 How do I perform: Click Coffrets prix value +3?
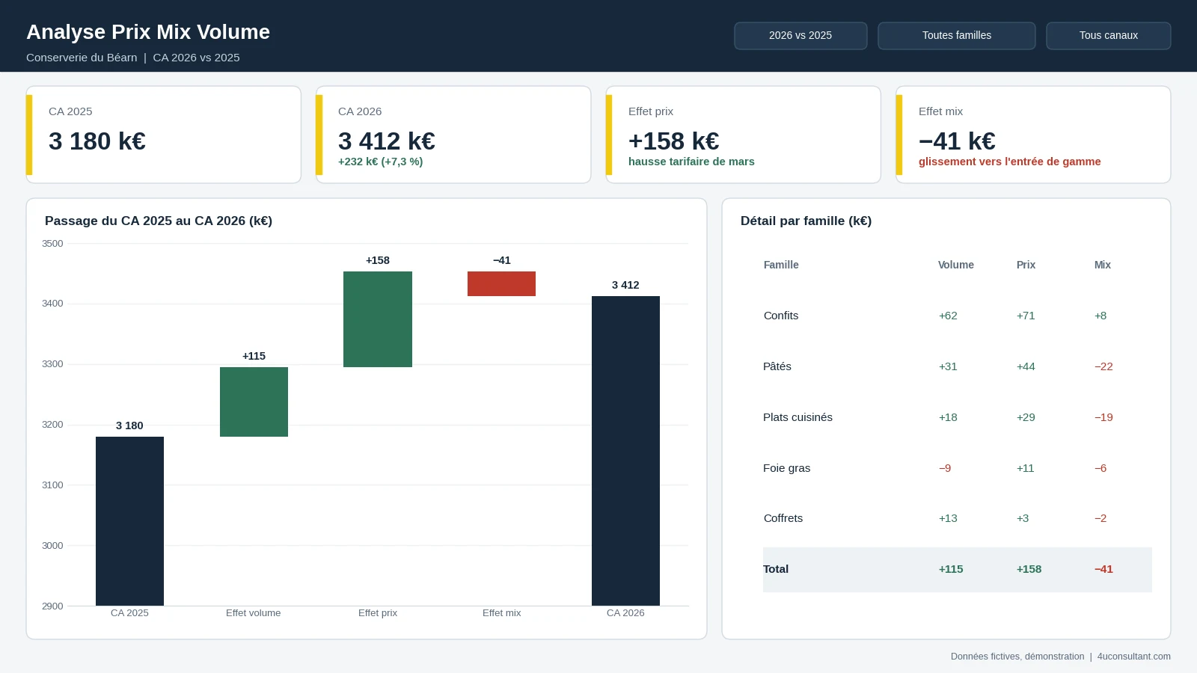(x=1023, y=518)
